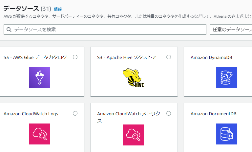The height and width of the screenshot is (152, 252).
Task: Click the Amazon CloudWatch Logs card title
Action: 31,114
